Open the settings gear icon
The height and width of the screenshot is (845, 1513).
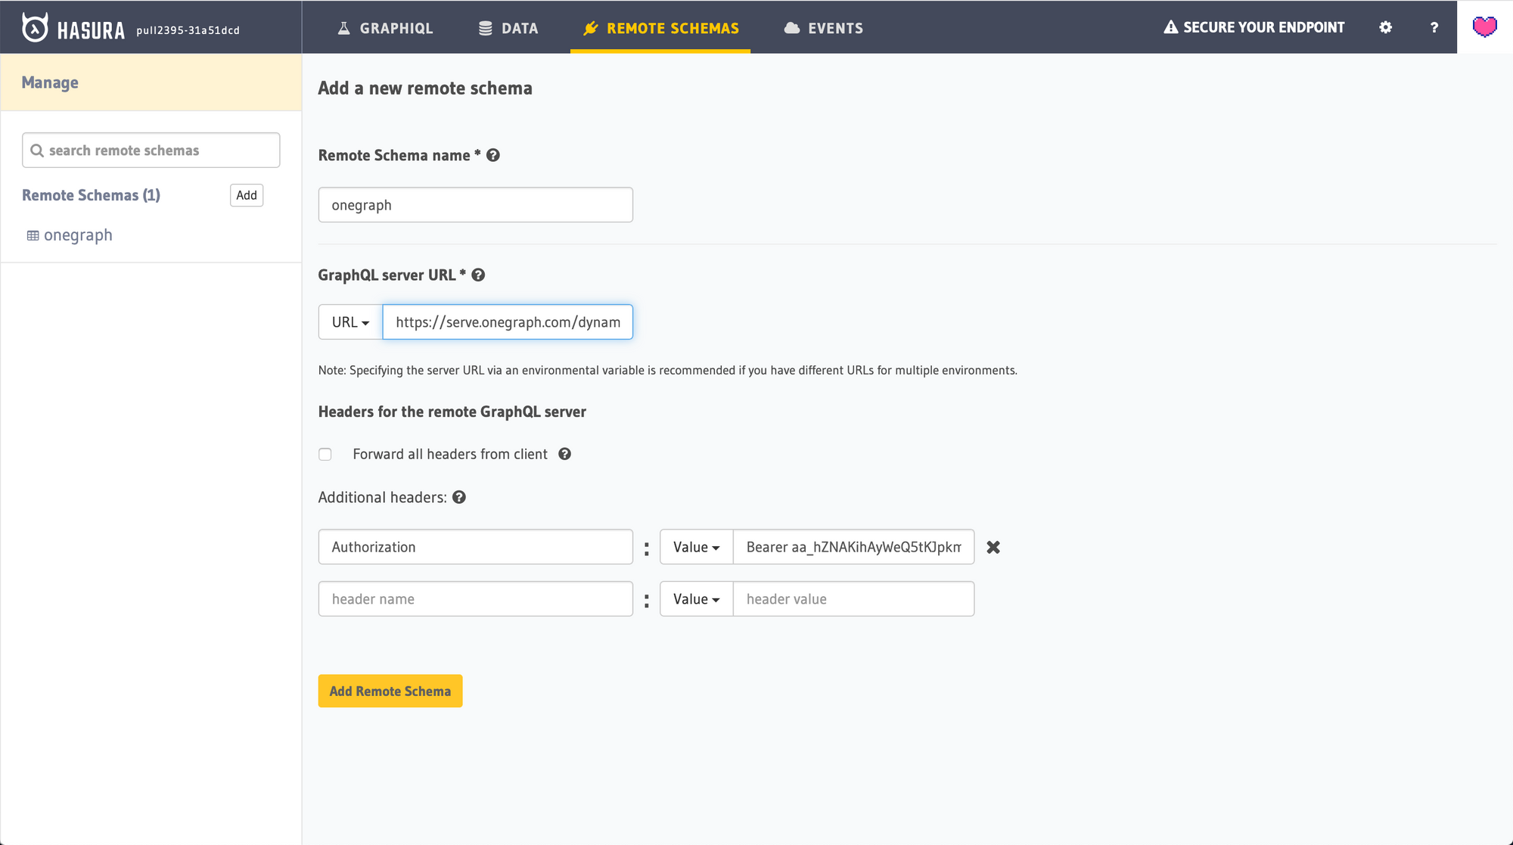1385,27
